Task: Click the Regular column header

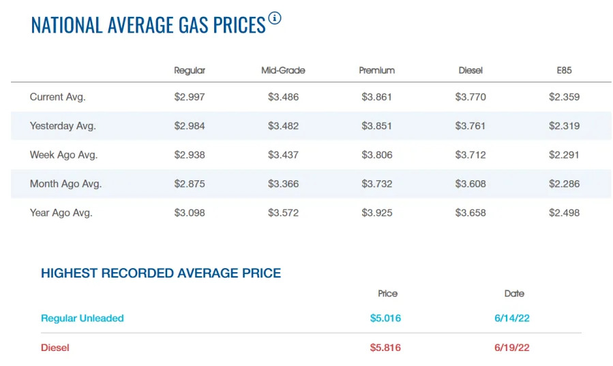Action: [190, 71]
